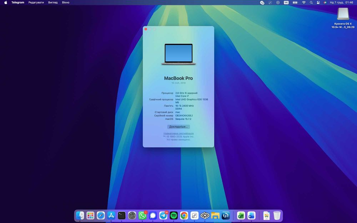The image size is (357, 223).
Task: Switch the УК keyboard input source
Action: [286, 2]
